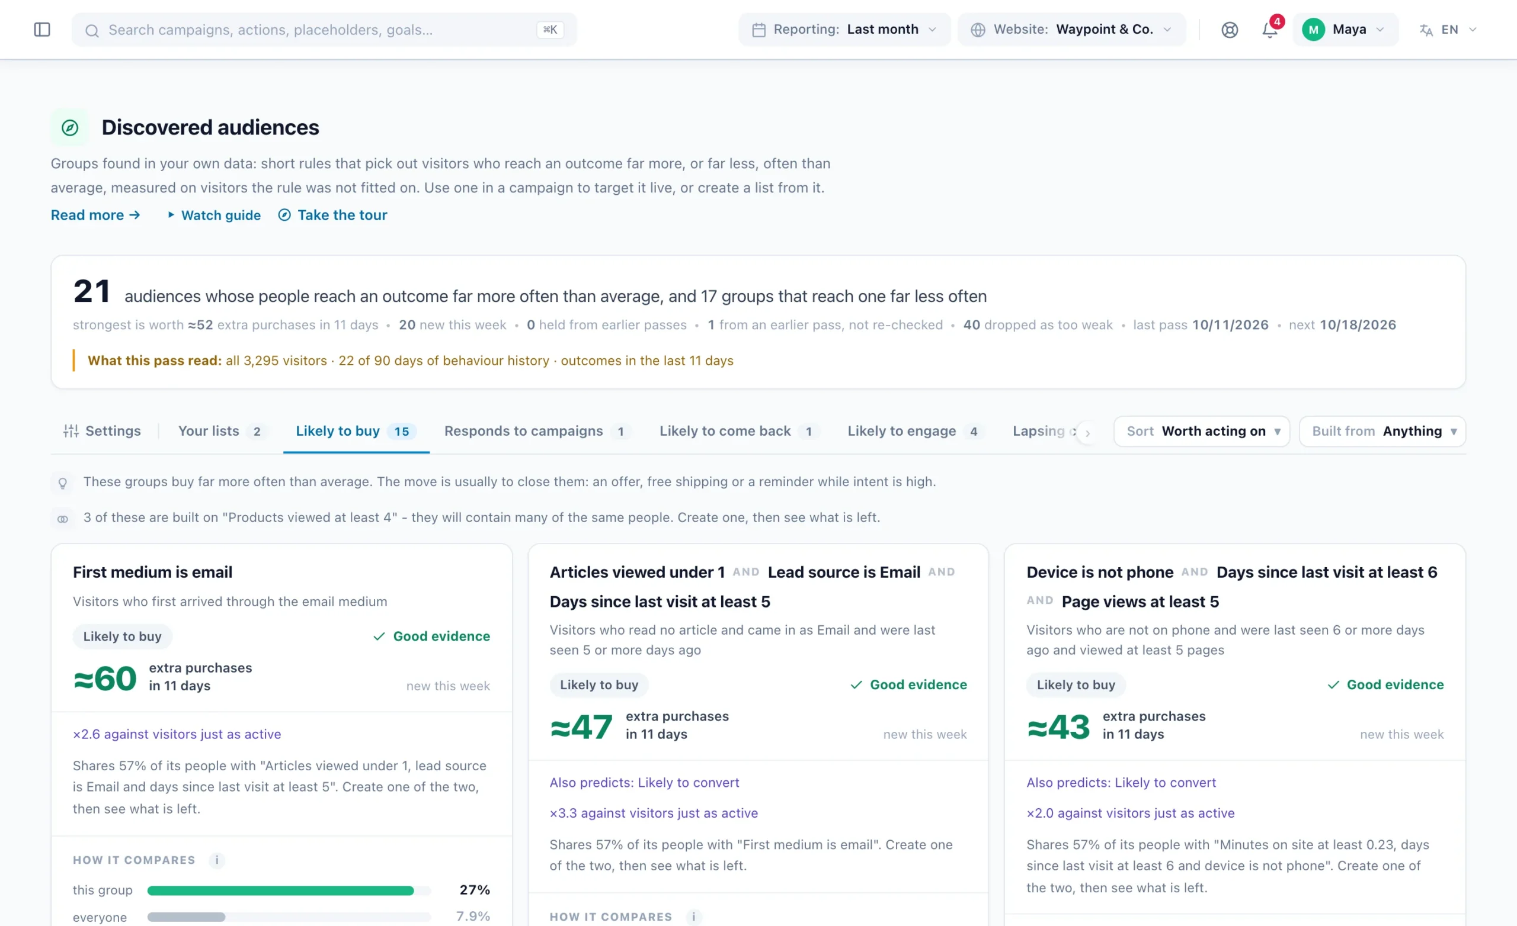Image resolution: width=1517 pixels, height=926 pixels.
Task: Open the Website: Waypoint & Co. dropdown
Action: tap(1071, 30)
